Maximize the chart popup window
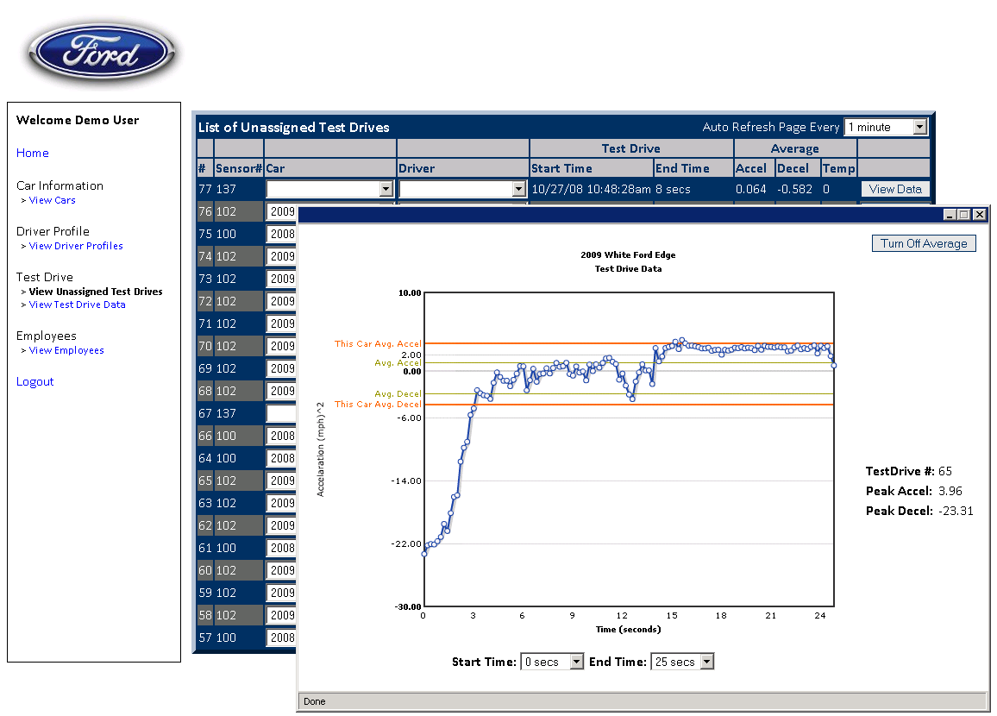 tap(964, 215)
